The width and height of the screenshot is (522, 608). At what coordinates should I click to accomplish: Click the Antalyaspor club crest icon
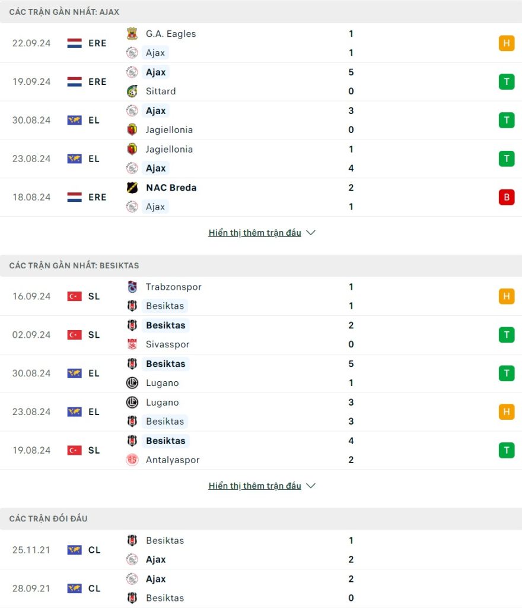[132, 460]
